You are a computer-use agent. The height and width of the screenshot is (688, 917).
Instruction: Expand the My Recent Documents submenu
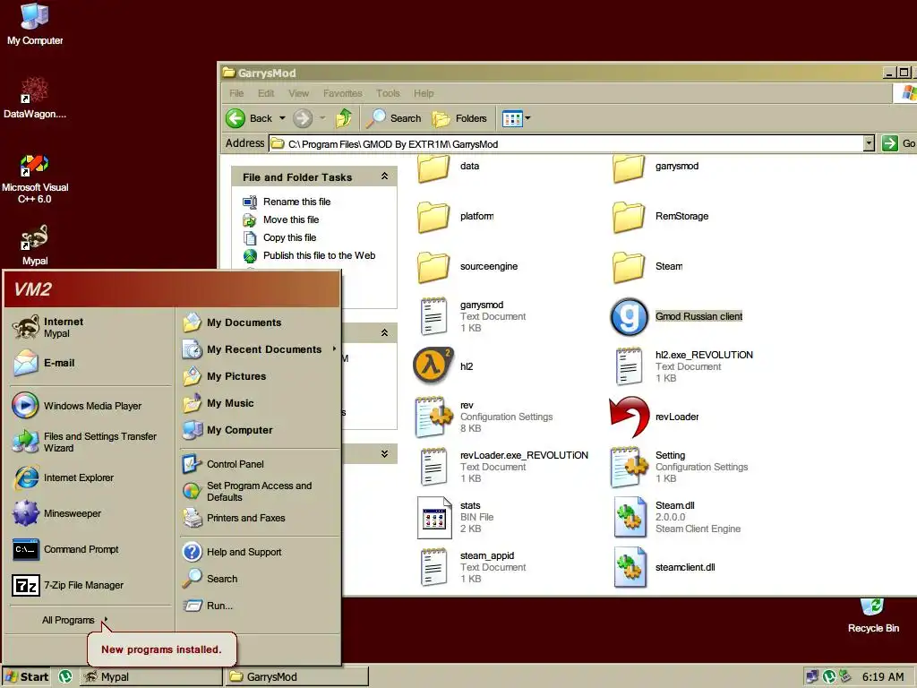tap(260, 349)
